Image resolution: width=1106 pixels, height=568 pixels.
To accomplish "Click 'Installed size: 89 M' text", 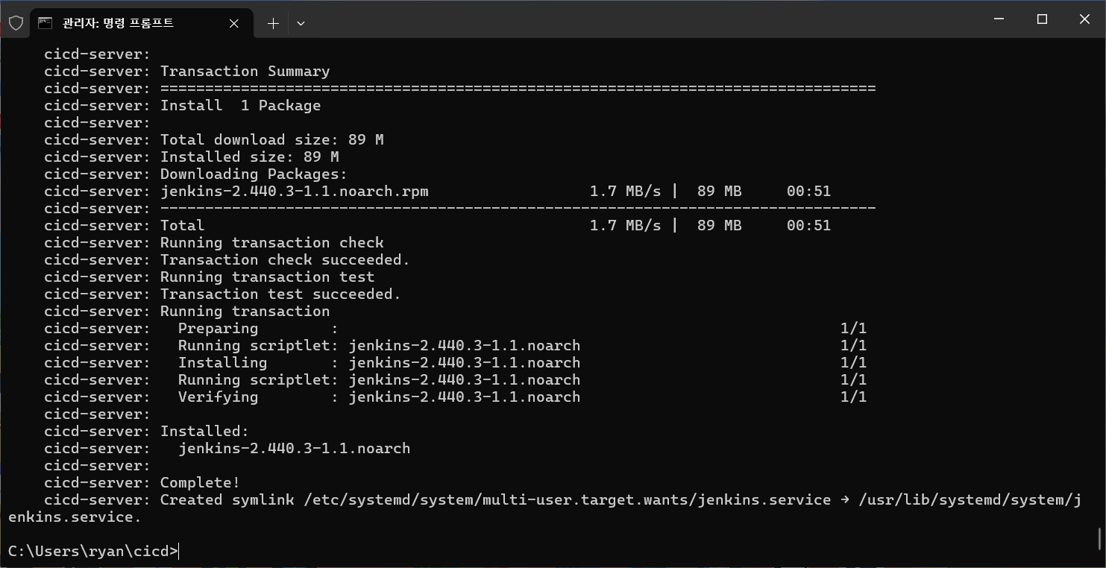I will 249,157.
